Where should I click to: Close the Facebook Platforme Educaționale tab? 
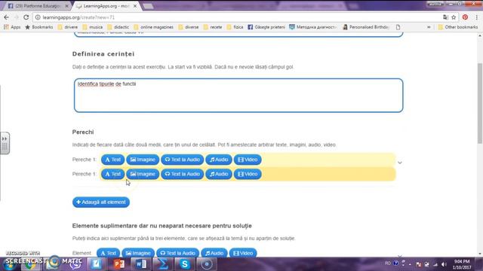point(66,6)
